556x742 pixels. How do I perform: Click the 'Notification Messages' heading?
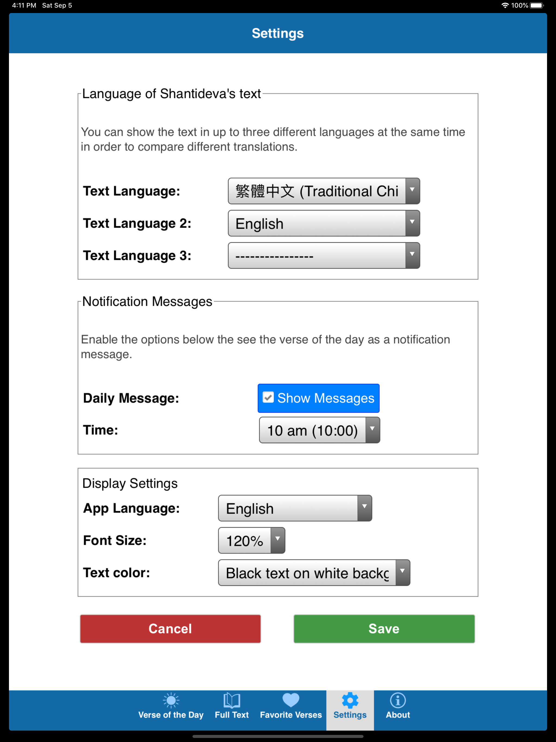pyautogui.click(x=147, y=301)
